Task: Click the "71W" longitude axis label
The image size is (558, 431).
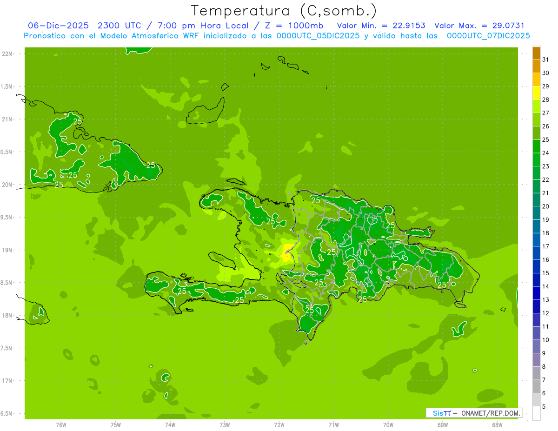Action: click(333, 425)
